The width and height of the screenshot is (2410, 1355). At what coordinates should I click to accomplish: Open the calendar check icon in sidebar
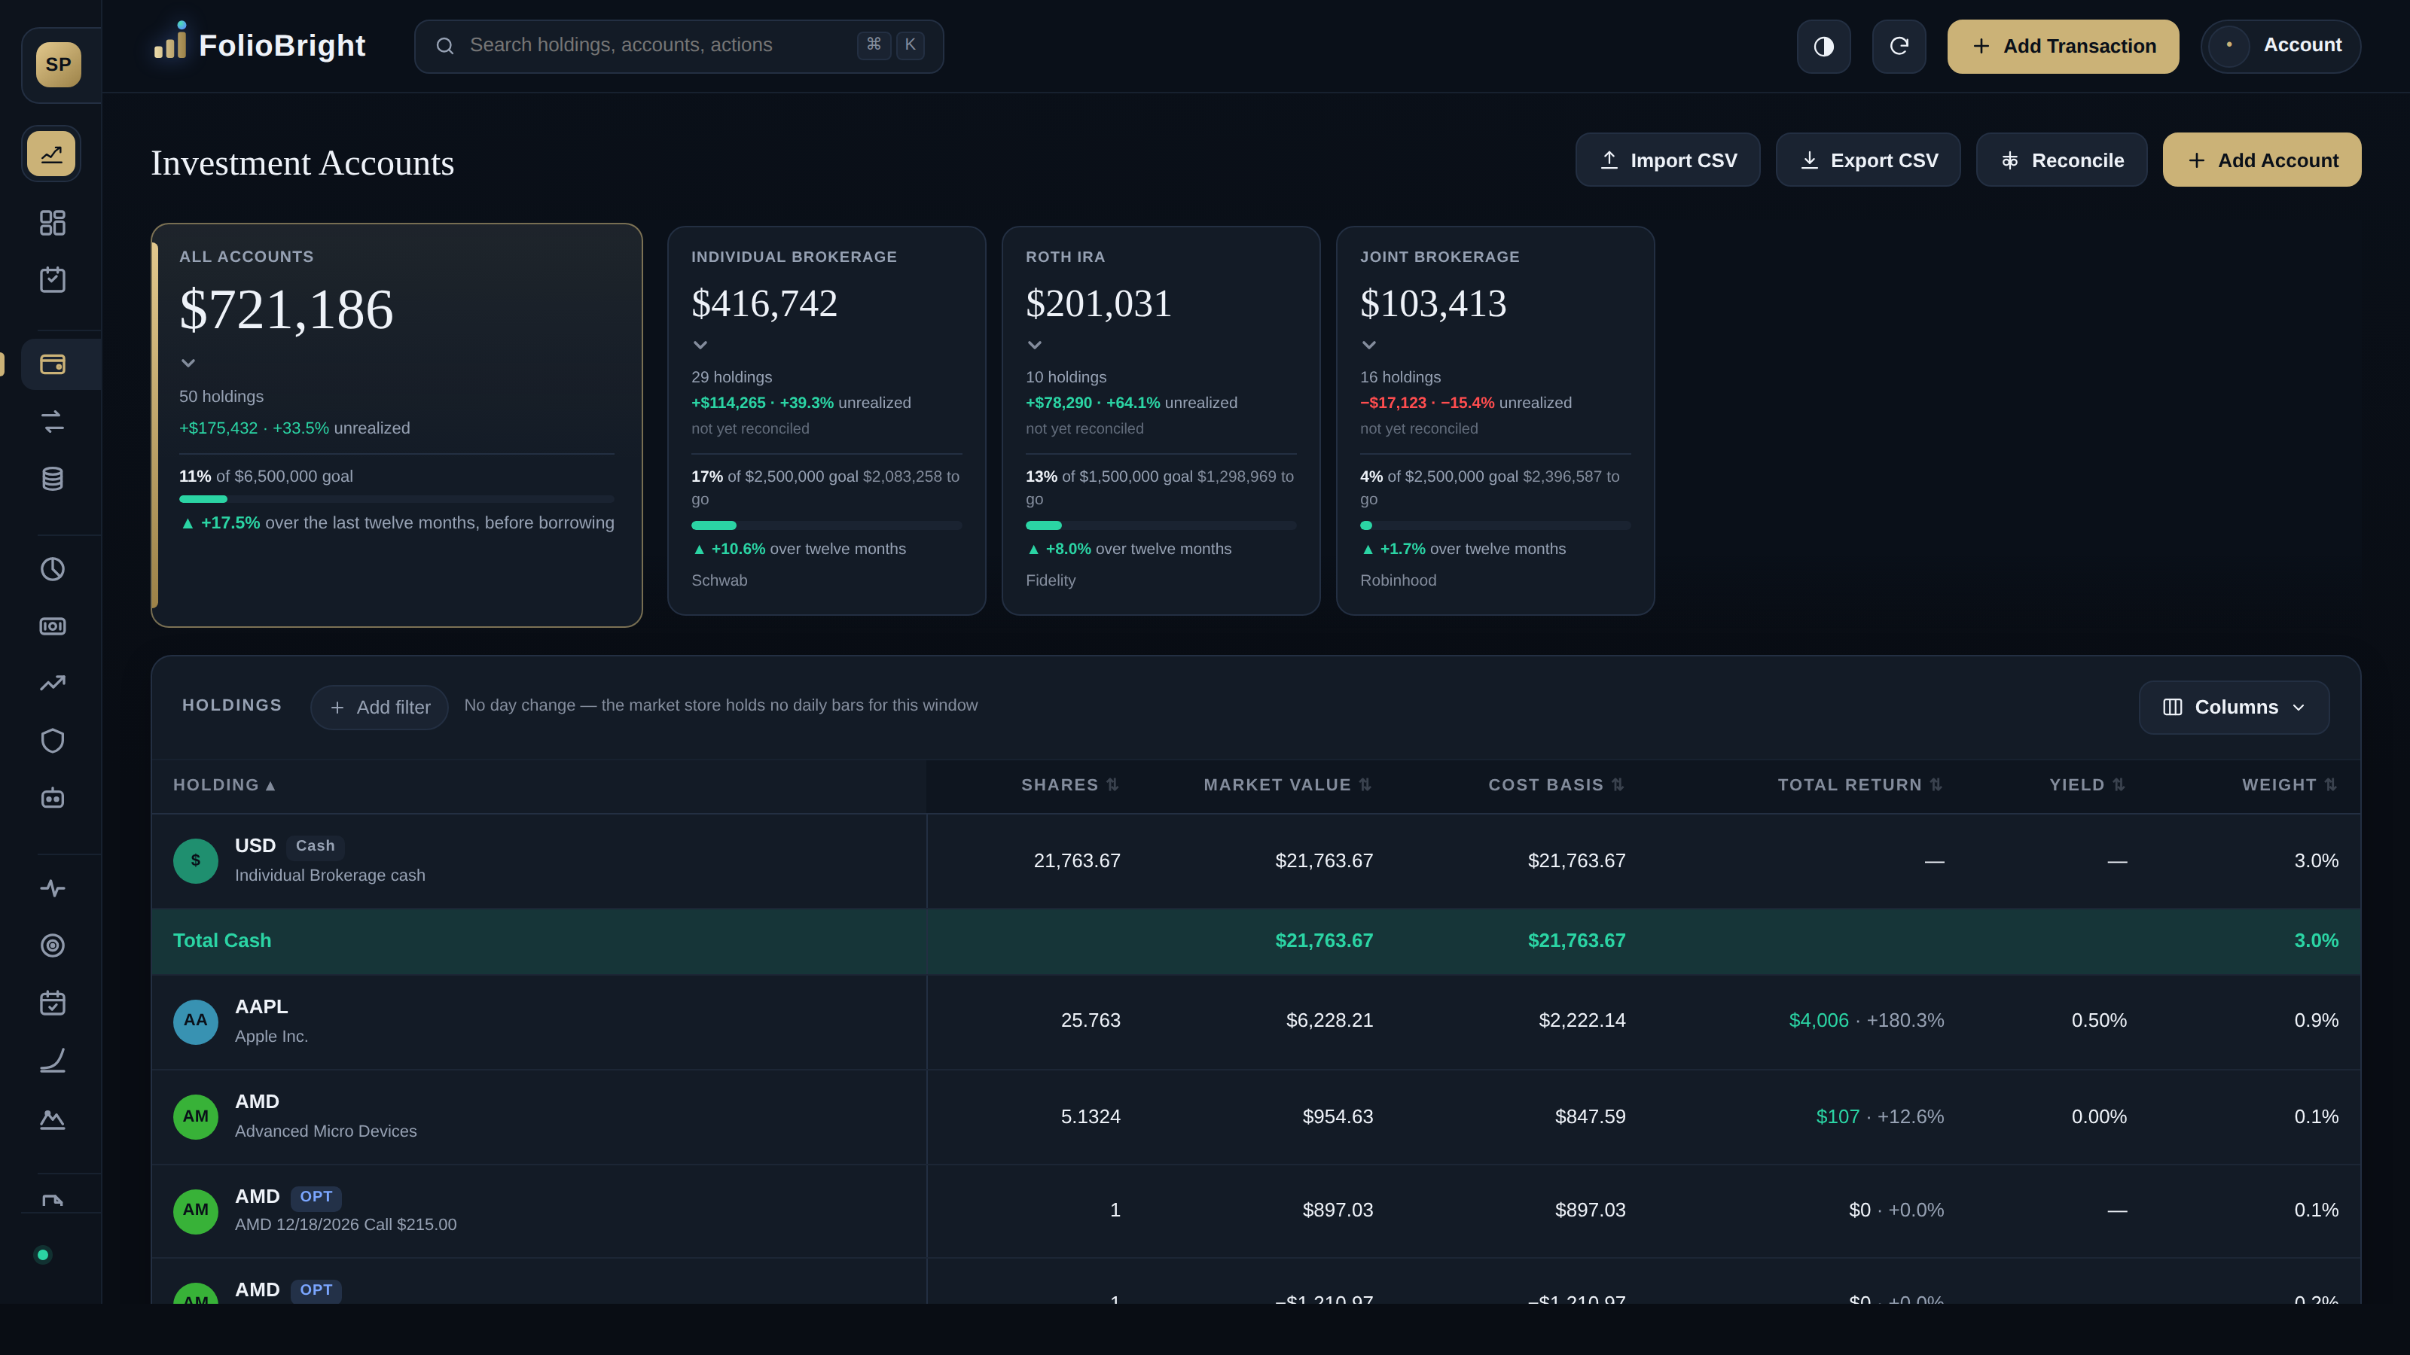pyautogui.click(x=53, y=1003)
